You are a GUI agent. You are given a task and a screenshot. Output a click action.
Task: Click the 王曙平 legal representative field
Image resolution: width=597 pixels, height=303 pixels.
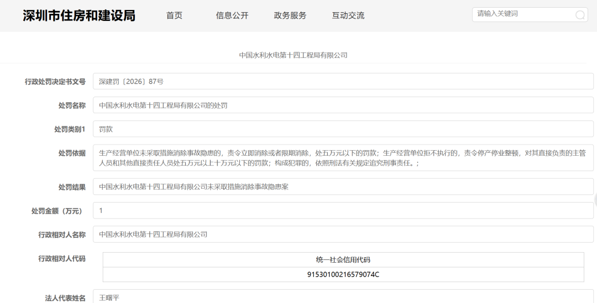pos(343,296)
